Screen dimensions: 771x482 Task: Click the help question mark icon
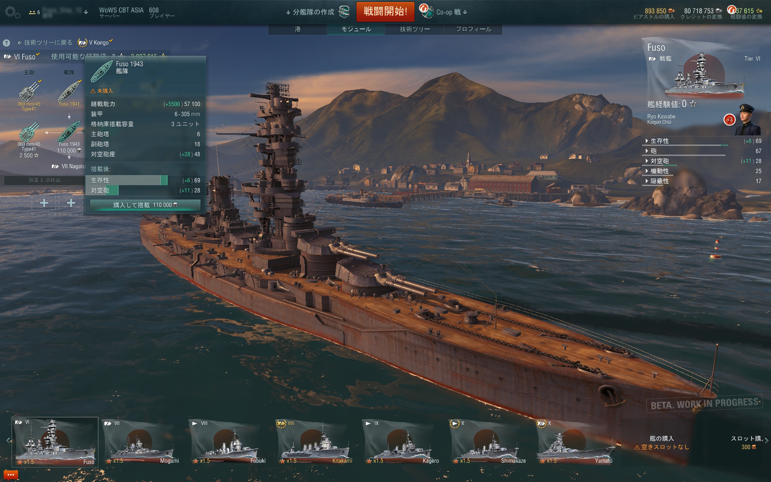(x=6, y=43)
